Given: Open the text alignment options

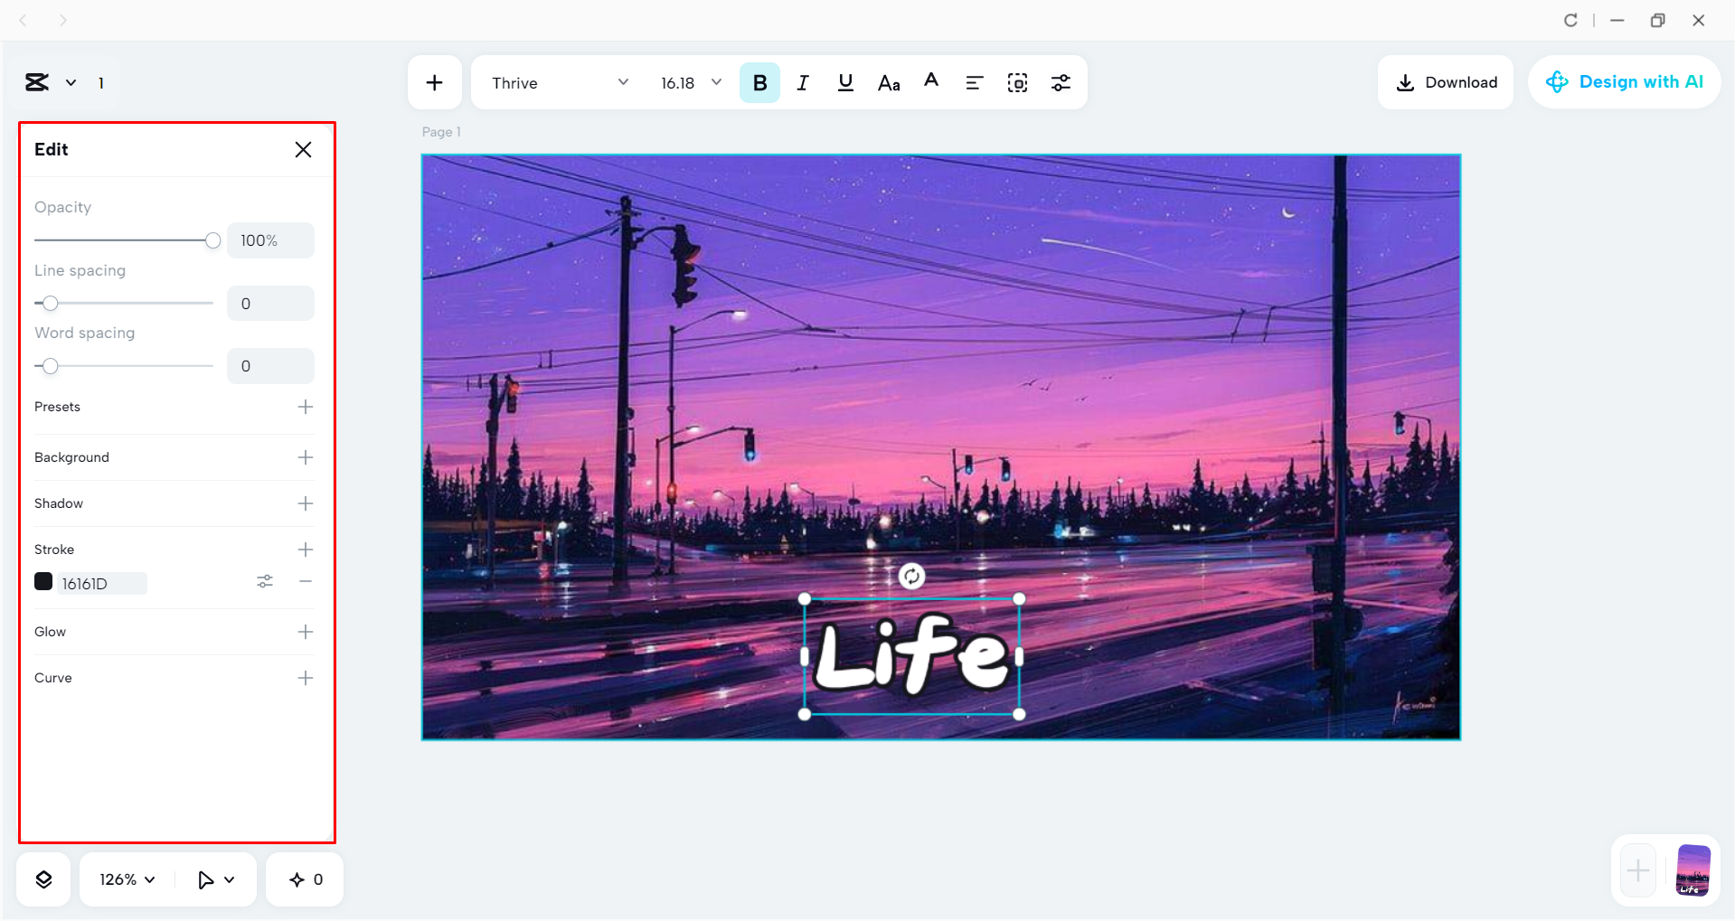Looking at the screenshot, I should coord(974,82).
